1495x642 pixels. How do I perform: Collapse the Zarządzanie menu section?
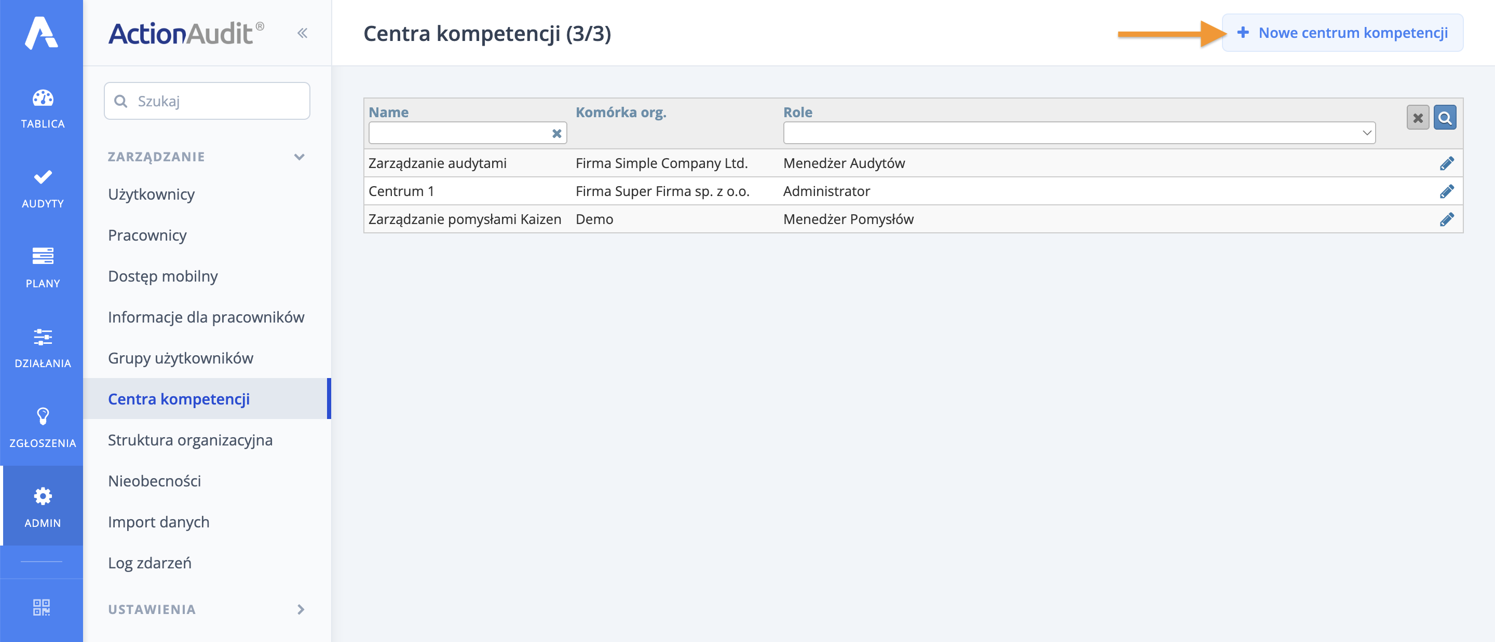click(x=300, y=157)
